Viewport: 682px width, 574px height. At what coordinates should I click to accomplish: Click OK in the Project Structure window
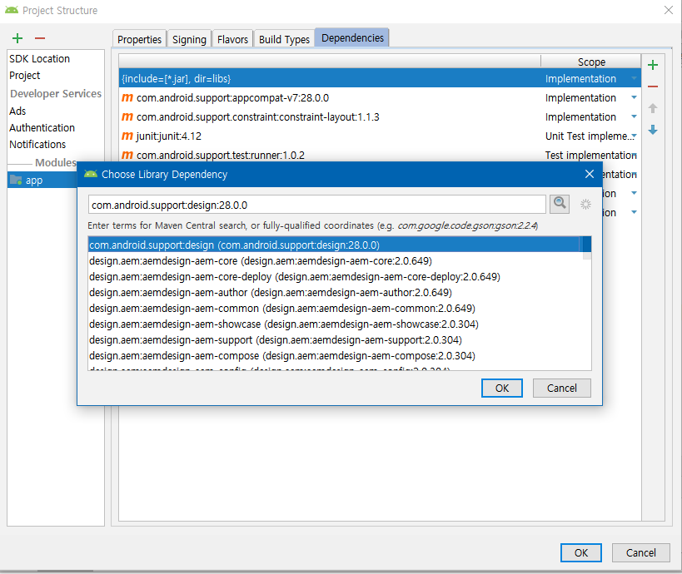(581, 552)
